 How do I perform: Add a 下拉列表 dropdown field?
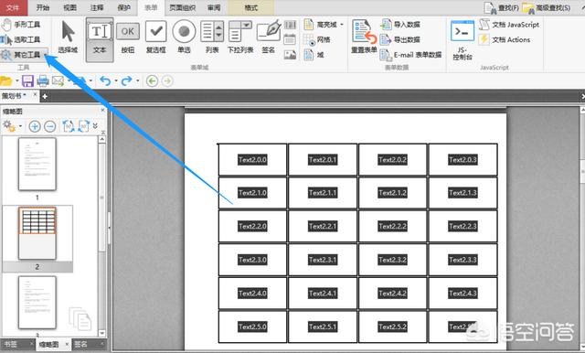[240, 37]
